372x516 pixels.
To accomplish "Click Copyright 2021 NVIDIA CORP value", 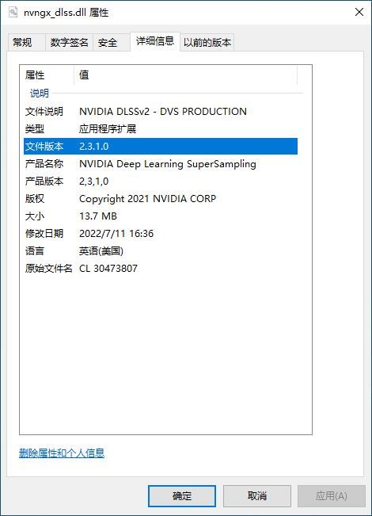I will coord(147,199).
